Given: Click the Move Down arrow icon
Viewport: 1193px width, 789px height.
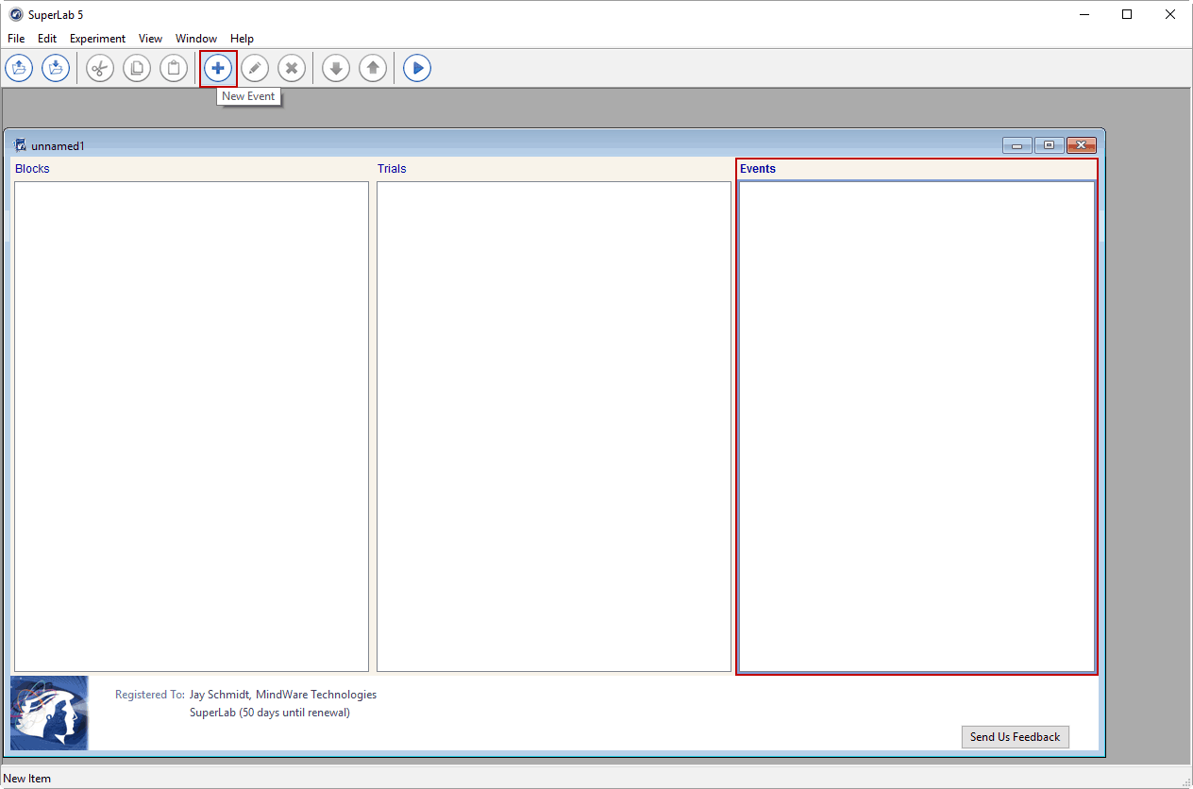Looking at the screenshot, I should point(336,68).
